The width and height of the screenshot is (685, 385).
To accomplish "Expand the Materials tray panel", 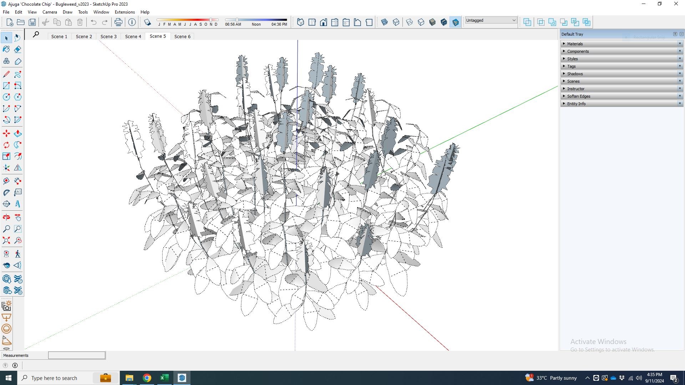I will coord(621,44).
